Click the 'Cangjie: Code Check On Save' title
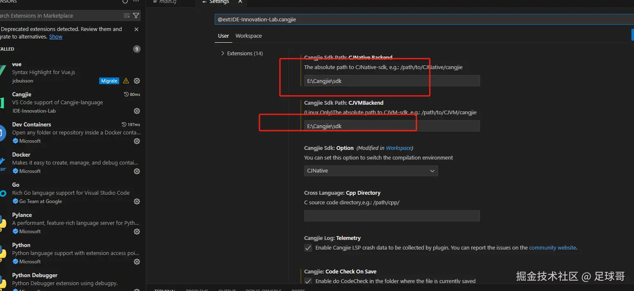This screenshot has width=634, height=291. coord(340,272)
